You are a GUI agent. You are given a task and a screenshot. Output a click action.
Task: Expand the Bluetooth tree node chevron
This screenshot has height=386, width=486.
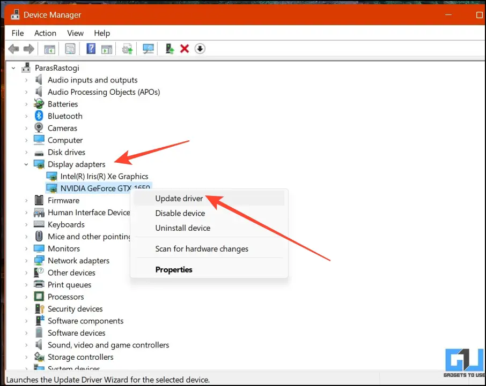pos(26,116)
